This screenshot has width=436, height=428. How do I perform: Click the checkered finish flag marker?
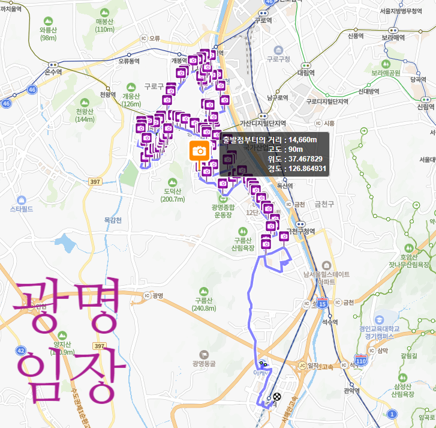click(277, 397)
